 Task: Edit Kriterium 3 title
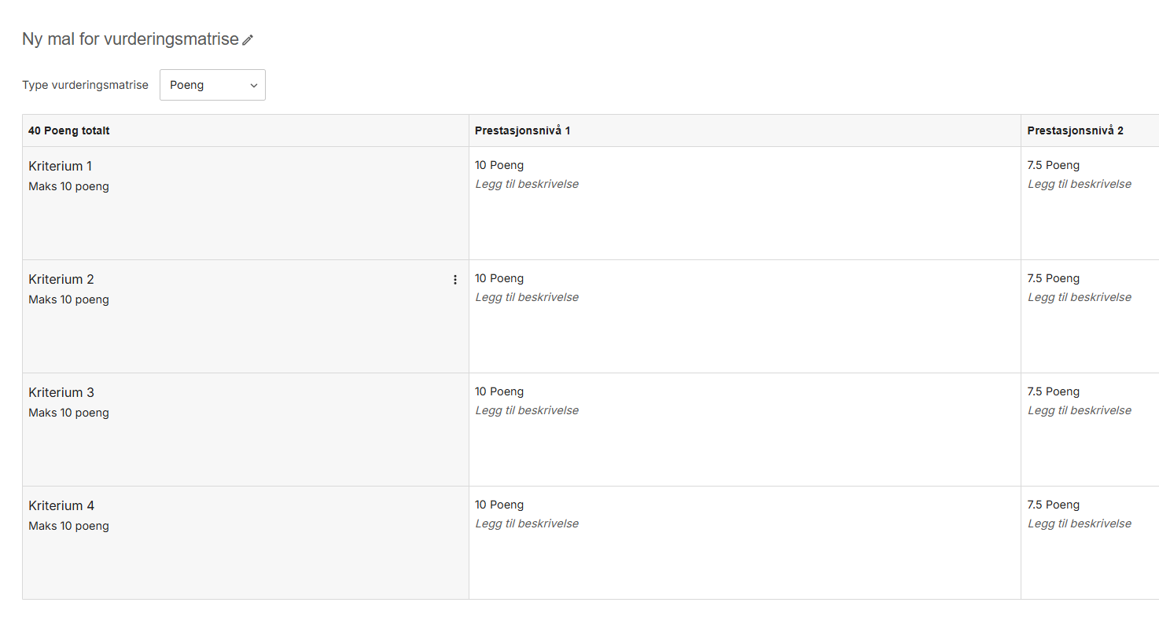pos(61,392)
